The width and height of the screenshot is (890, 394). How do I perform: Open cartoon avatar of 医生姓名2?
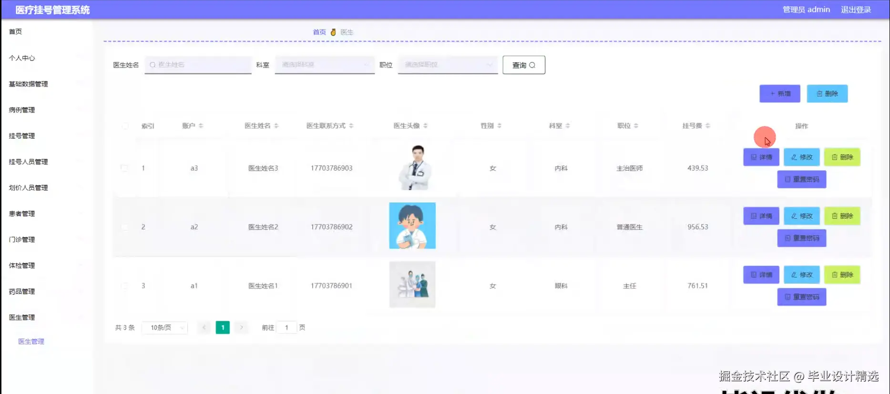[412, 226]
